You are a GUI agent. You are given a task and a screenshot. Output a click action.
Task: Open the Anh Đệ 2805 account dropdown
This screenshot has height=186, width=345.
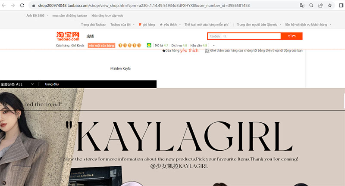(x=38, y=15)
